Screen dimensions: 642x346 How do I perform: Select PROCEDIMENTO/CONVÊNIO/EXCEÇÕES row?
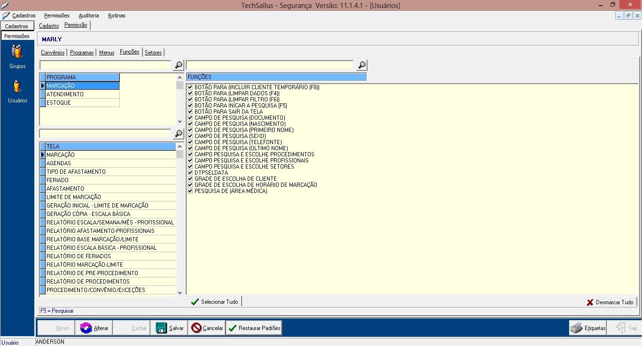(x=110, y=290)
